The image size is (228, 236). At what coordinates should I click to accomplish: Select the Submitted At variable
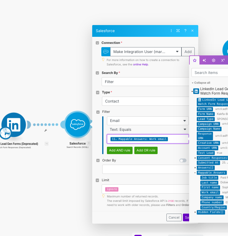tap(208, 163)
